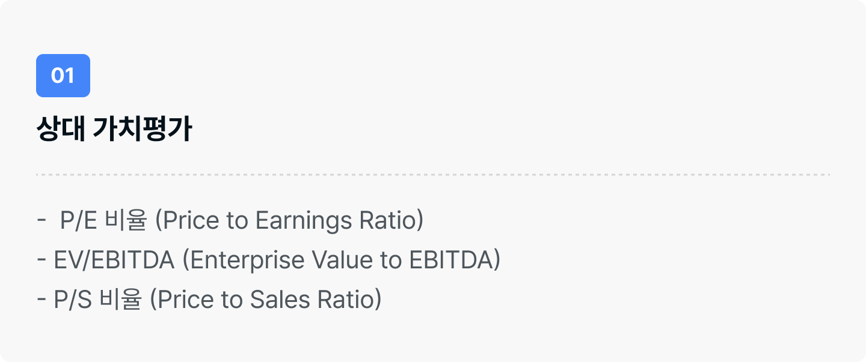
Task: Click the Price to Sales Ratio text
Action: [265, 299]
